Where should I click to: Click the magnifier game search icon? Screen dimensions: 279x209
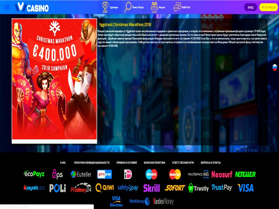click(128, 7)
